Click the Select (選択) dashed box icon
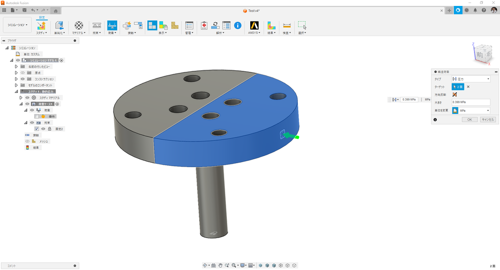The width and height of the screenshot is (500, 270). 302,25
